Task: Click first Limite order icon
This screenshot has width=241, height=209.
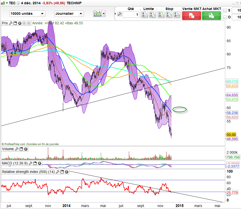Action: point(144,15)
